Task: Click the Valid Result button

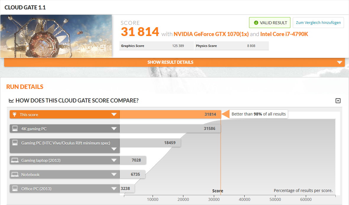Action: [269, 22]
